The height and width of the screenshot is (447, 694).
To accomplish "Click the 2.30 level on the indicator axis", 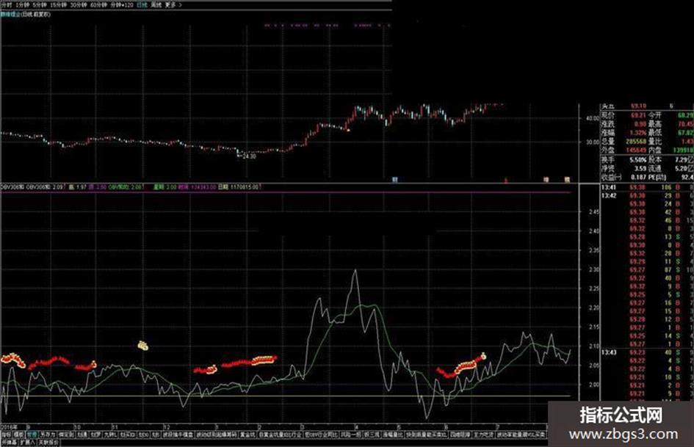I will click(594, 269).
